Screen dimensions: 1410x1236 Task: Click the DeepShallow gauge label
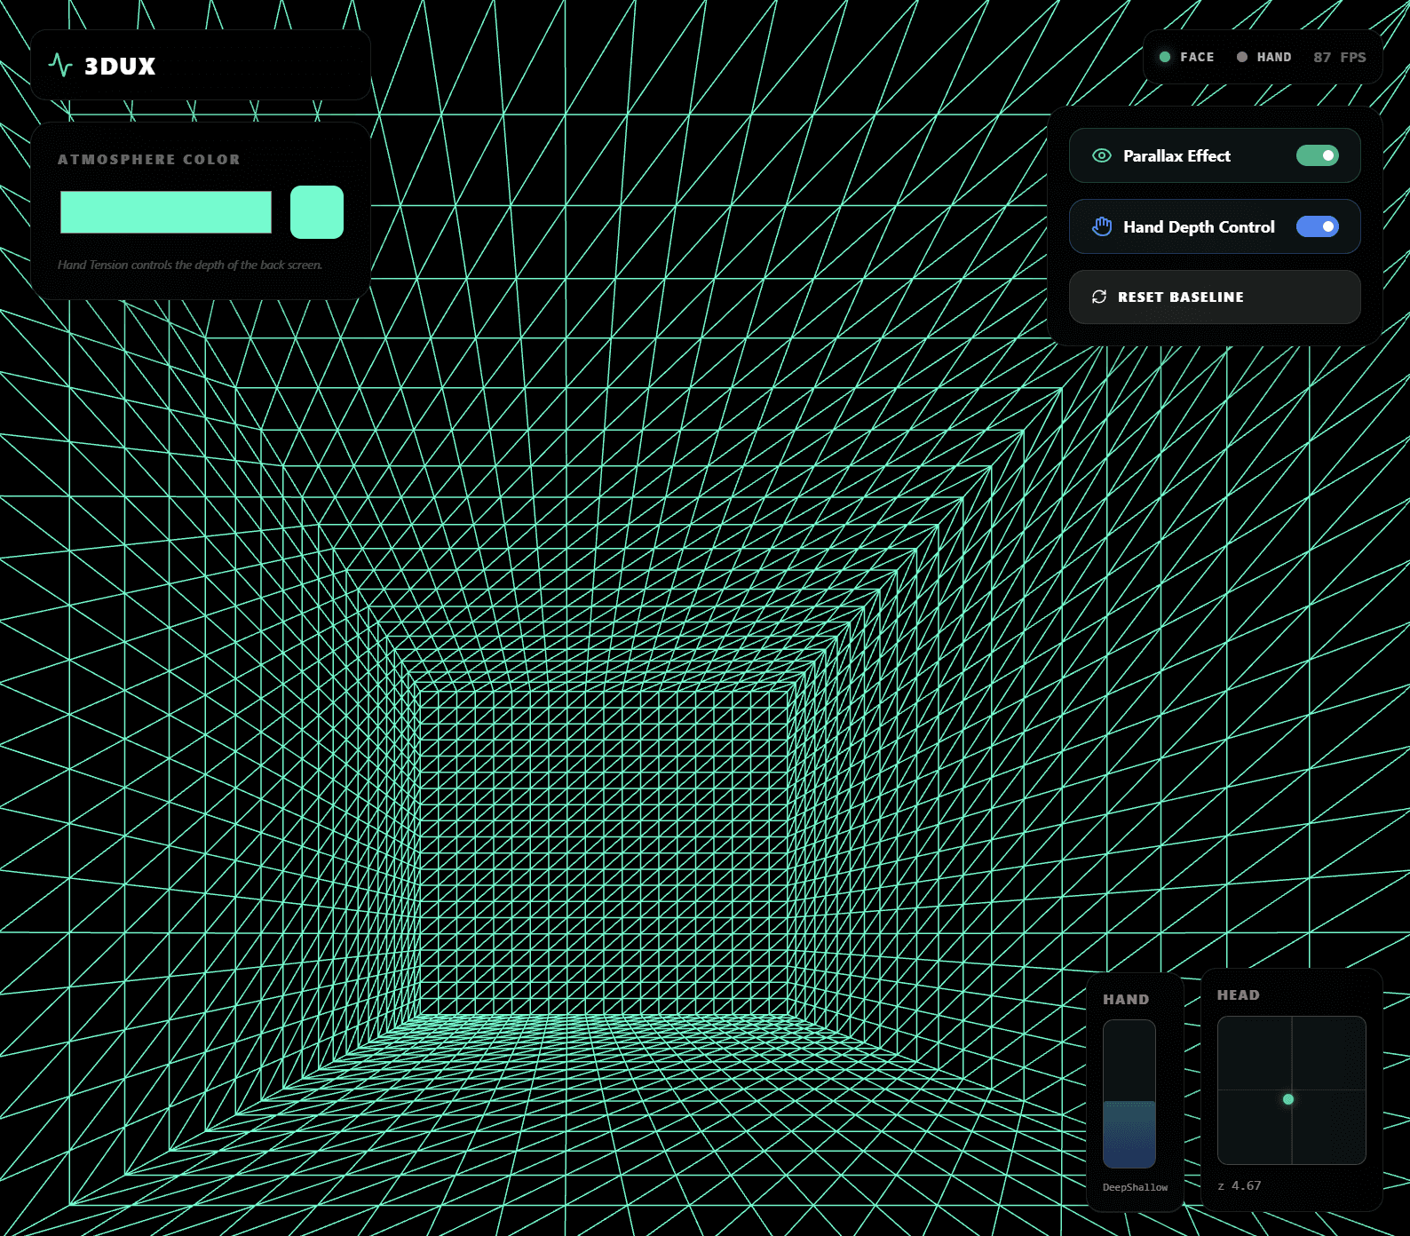click(1135, 1187)
